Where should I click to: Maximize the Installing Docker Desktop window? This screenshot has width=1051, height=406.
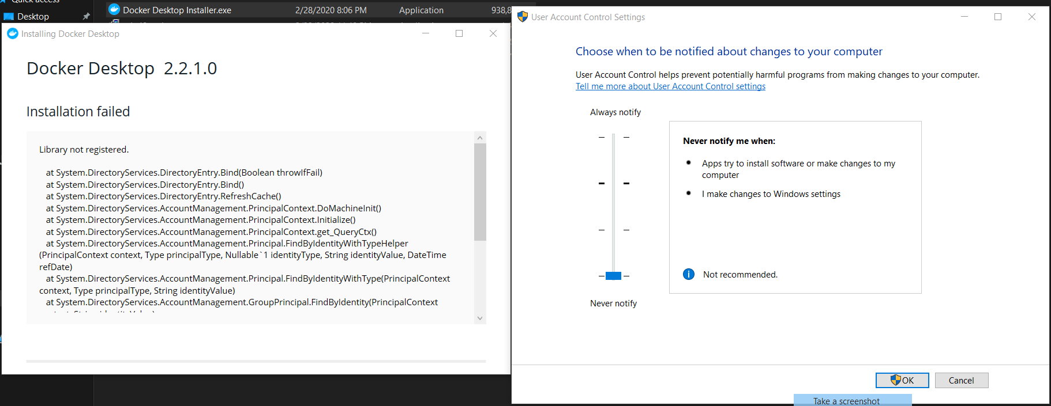(459, 33)
